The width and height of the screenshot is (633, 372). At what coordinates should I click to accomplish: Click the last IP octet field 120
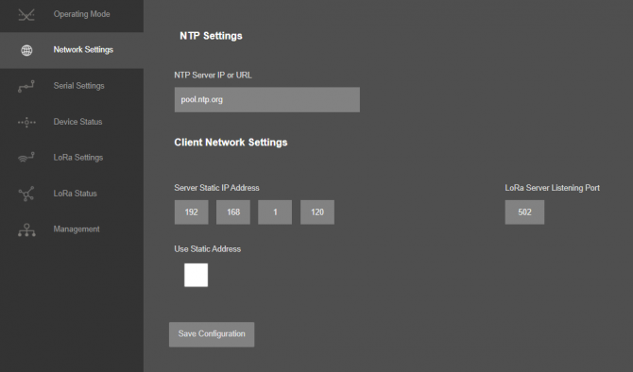point(317,212)
